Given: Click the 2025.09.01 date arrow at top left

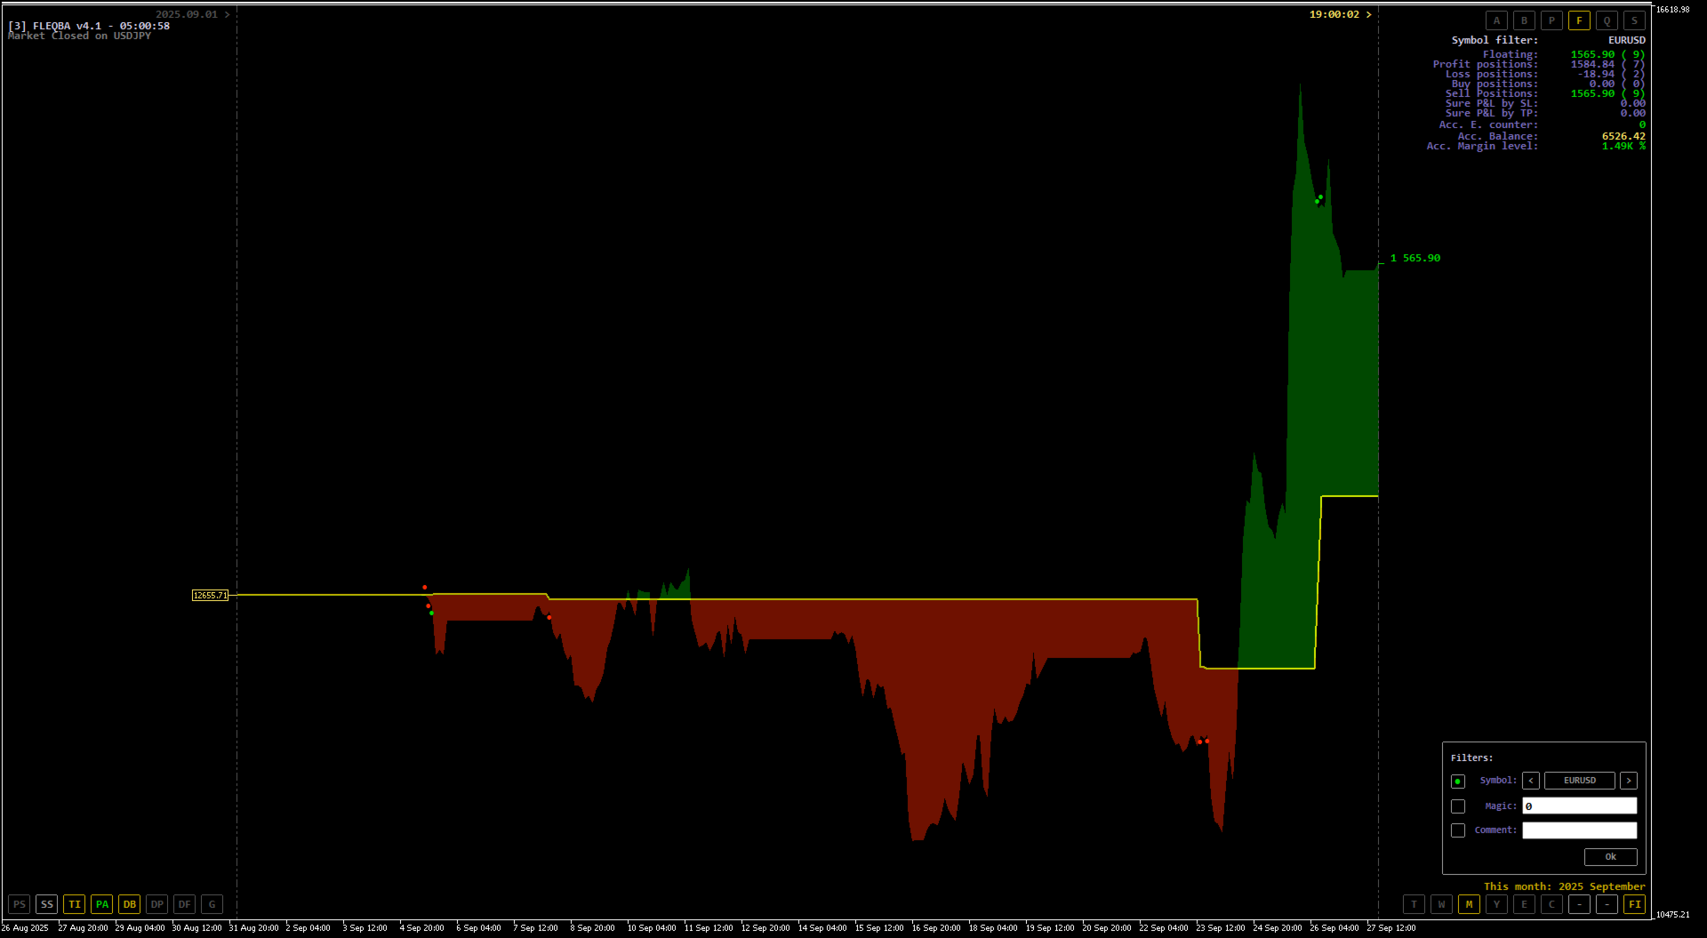Looking at the screenshot, I should pos(228,15).
